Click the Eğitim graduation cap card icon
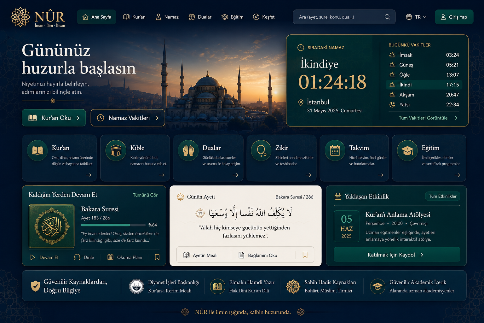This screenshot has height=323, width=484. coord(407,150)
